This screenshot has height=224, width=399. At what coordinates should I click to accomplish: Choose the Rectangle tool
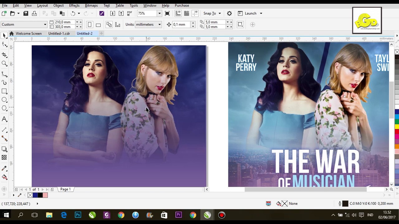(4, 91)
